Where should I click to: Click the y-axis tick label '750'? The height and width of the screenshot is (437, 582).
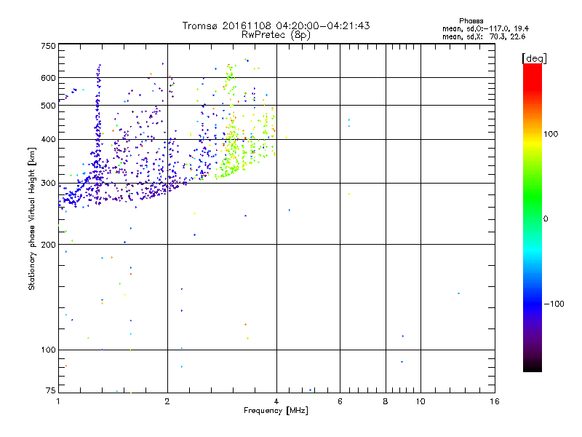pyautogui.click(x=48, y=46)
